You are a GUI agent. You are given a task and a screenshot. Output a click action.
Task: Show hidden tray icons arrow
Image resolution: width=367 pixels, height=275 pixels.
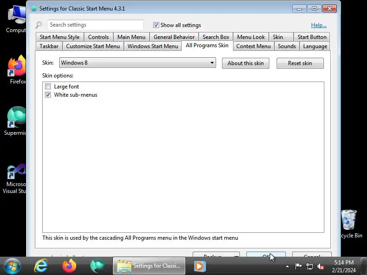pos(287,266)
